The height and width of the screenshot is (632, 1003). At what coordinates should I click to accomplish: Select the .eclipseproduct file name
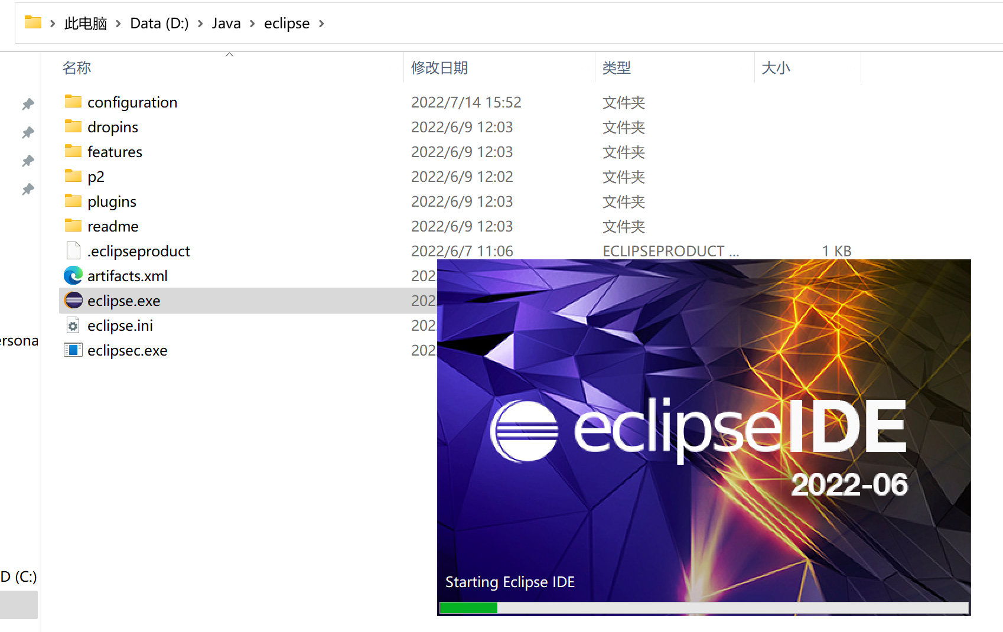[x=139, y=251]
